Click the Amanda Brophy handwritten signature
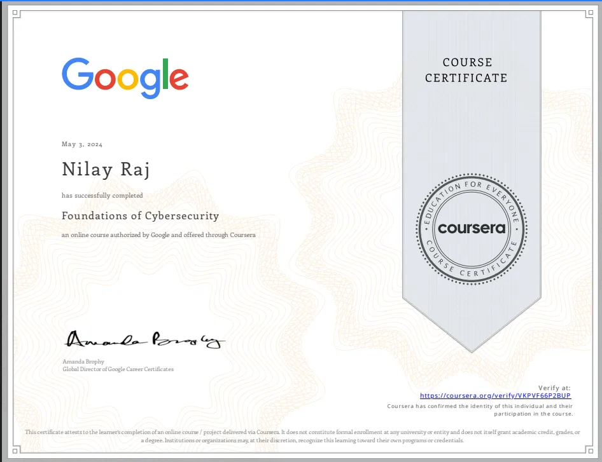602x462 pixels. tap(145, 340)
